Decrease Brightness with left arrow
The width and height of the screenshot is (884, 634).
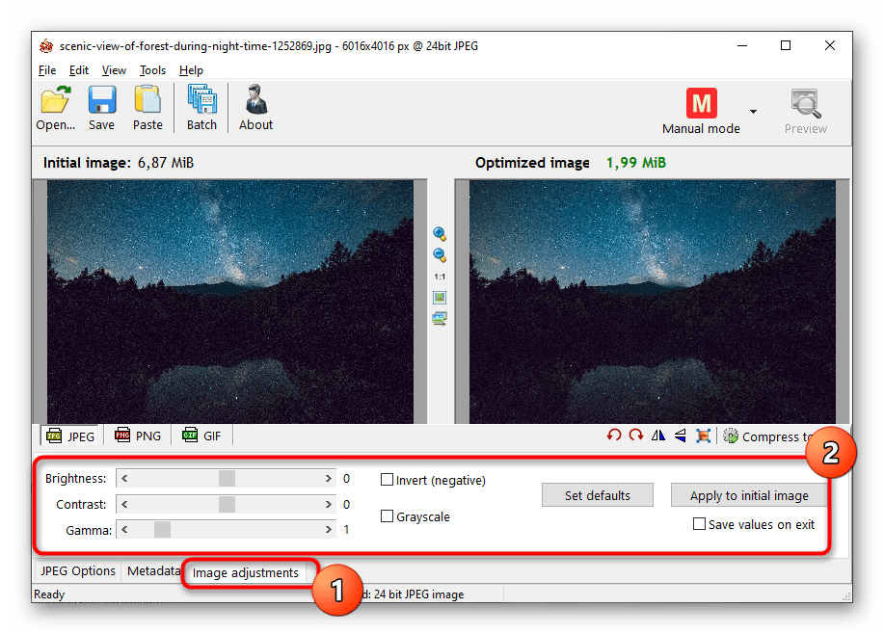pos(124,479)
